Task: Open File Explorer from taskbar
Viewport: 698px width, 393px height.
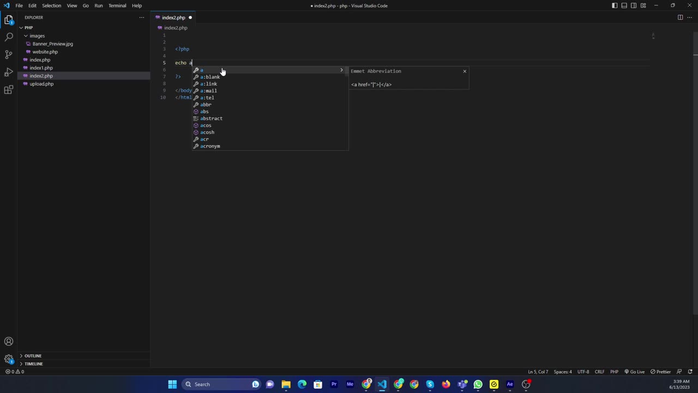Action: click(x=286, y=384)
